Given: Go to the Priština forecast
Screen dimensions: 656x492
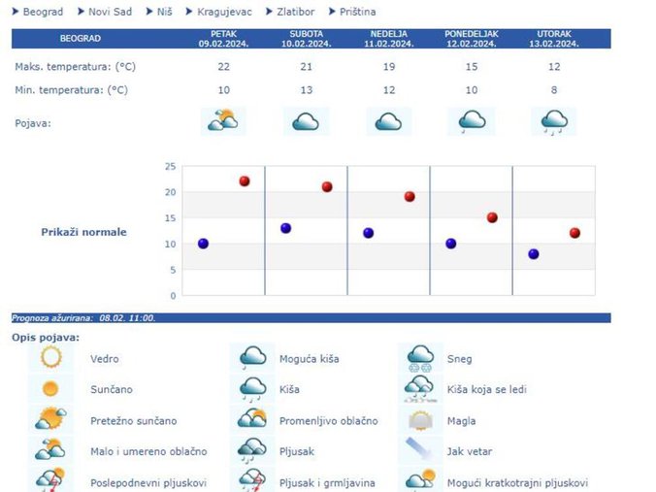Looking at the screenshot, I should click(x=357, y=12).
